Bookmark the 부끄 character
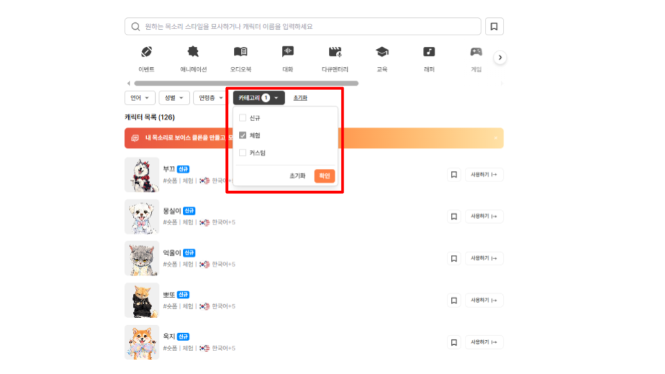The width and height of the screenshot is (665, 374). (454, 175)
